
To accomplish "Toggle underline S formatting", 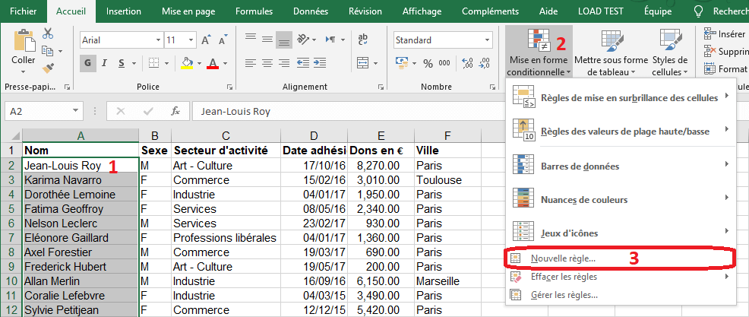I will pyautogui.click(x=122, y=63).
